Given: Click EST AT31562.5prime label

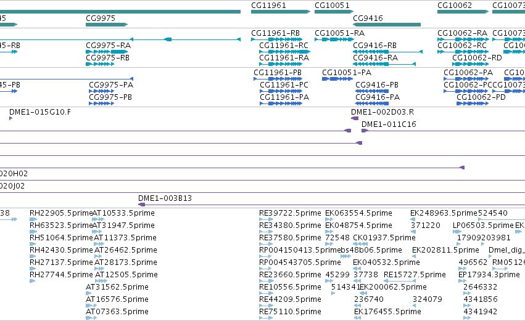Looking at the screenshot, I should [117, 287].
